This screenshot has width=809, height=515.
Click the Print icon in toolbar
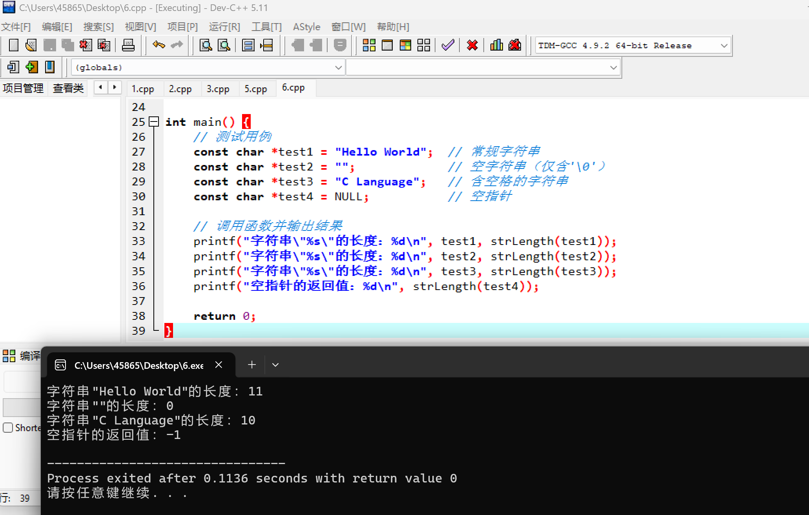point(128,45)
